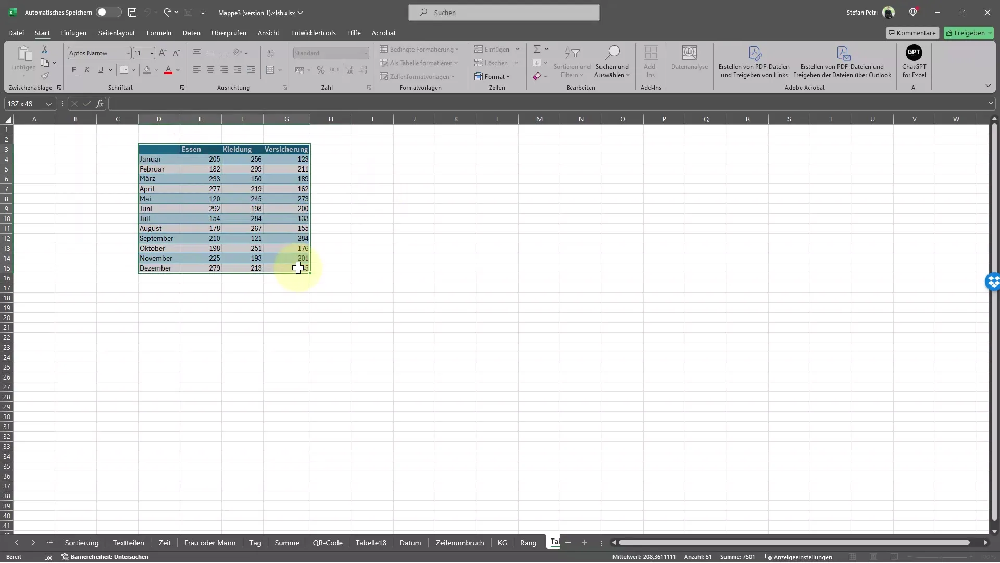Toggle the Automatisches Speichern switch
The width and height of the screenshot is (1000, 563).
[x=106, y=13]
